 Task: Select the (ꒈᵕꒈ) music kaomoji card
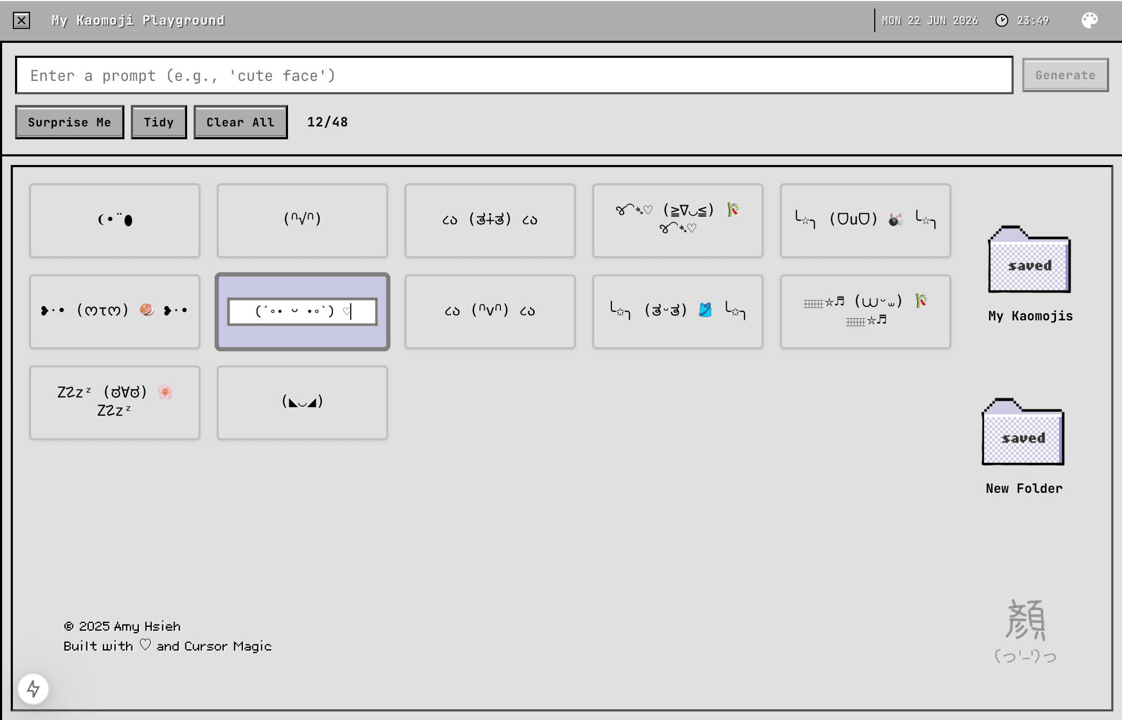(x=866, y=312)
